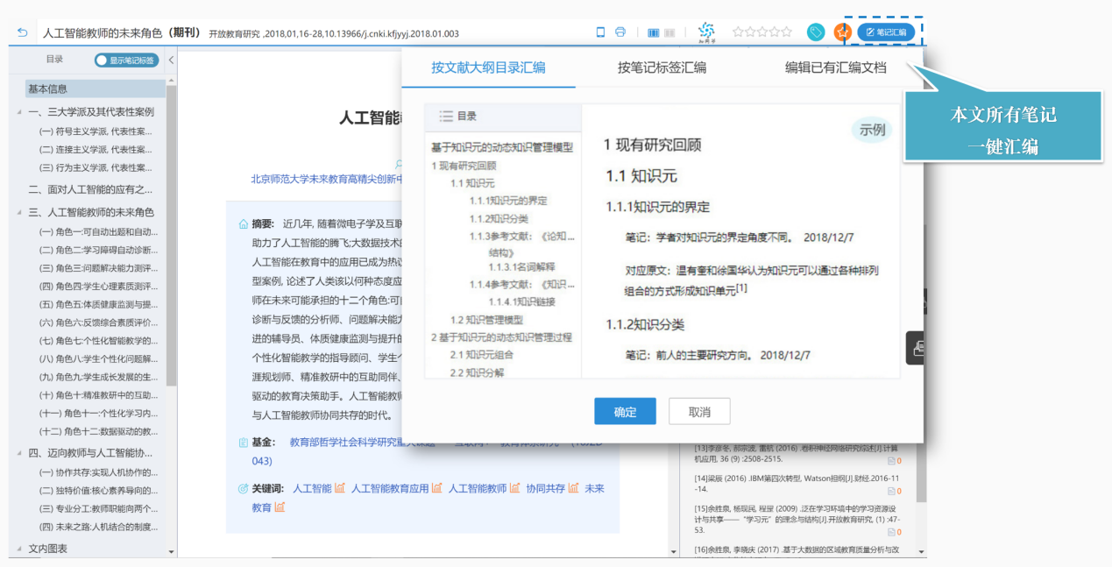
Task: Open mobile reading view icon
Action: point(600,32)
